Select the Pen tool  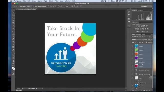pos(13,50)
